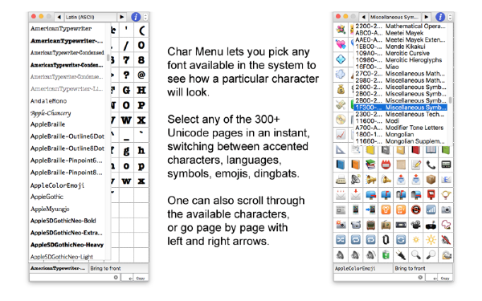Click the telephone receiver emoji
Image resolution: width=482 pixels, height=301 pixels.
[431, 165]
